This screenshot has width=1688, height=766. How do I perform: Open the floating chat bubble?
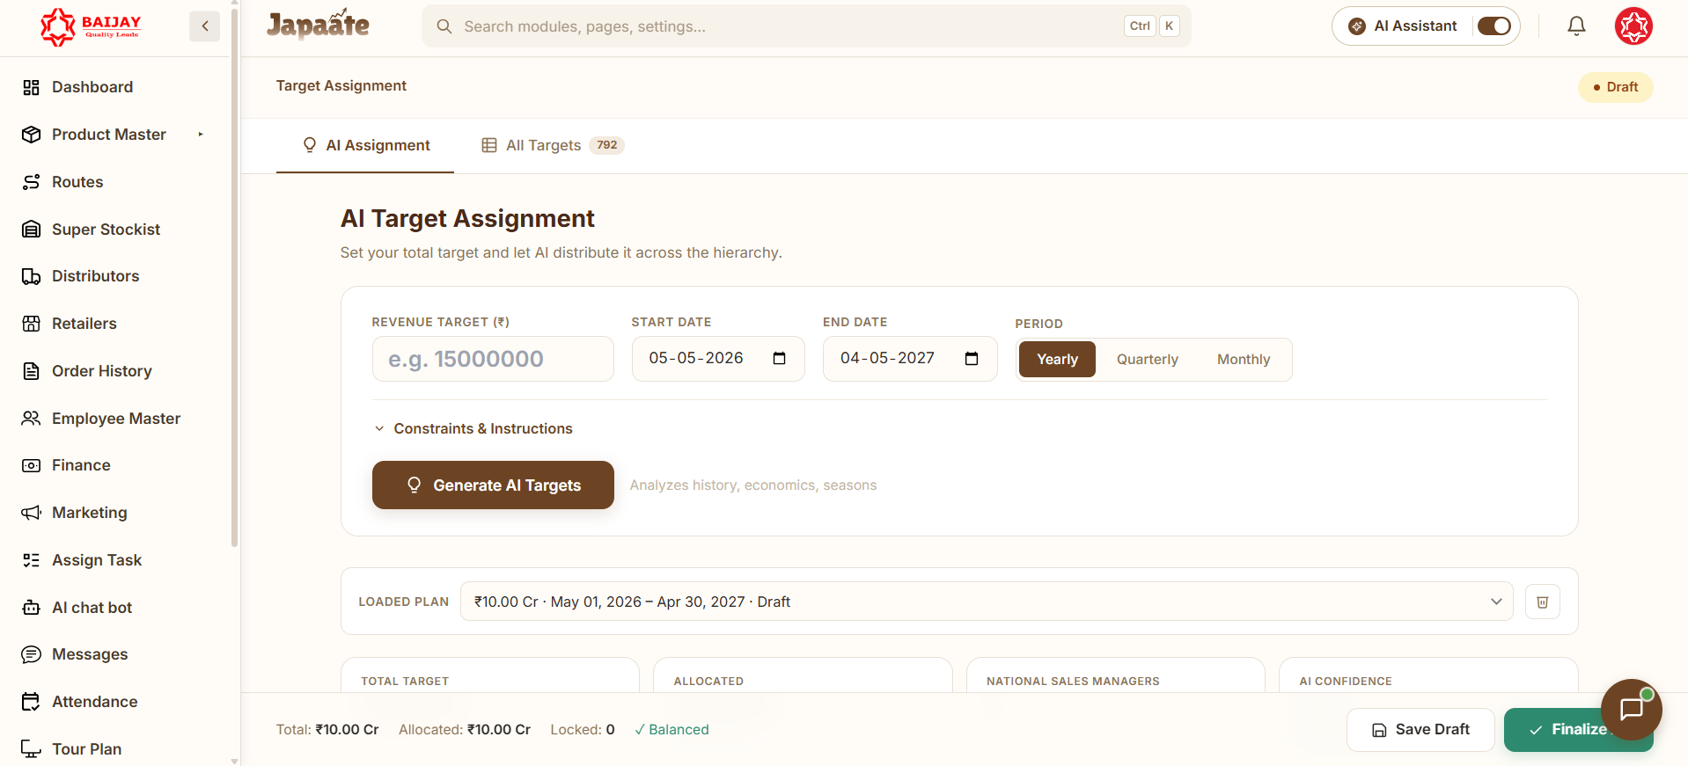coord(1631,709)
